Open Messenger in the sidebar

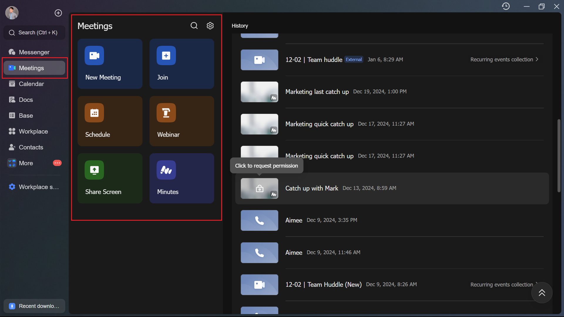click(x=34, y=52)
